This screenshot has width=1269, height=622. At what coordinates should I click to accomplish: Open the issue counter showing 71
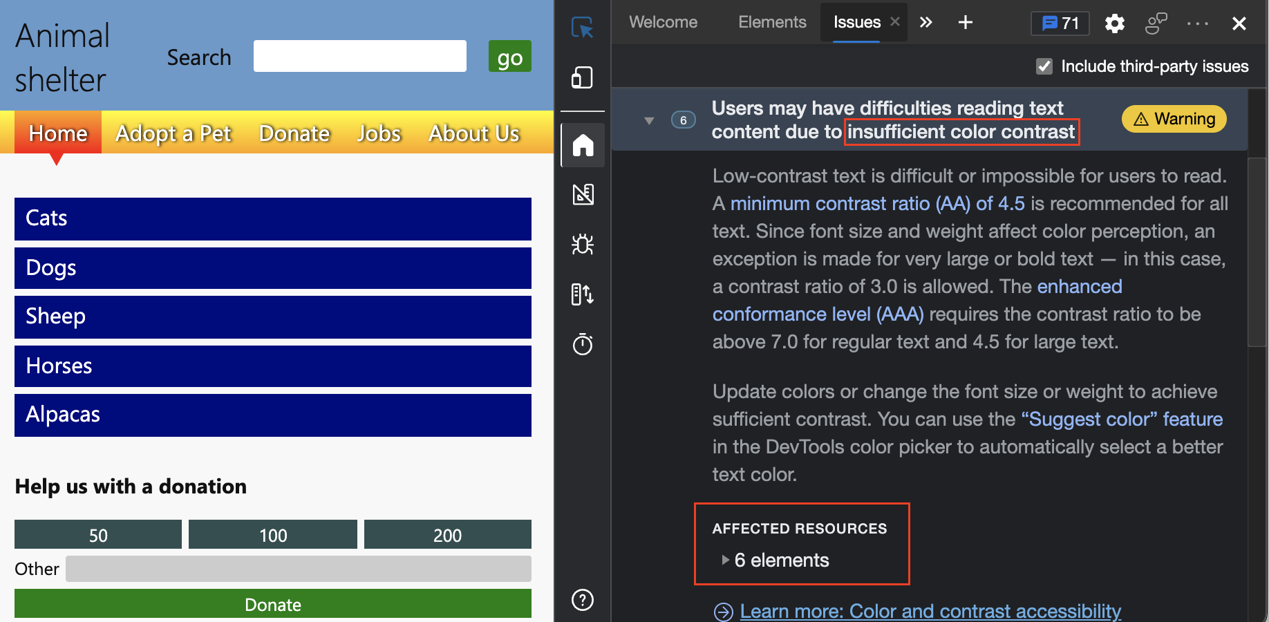(x=1060, y=23)
